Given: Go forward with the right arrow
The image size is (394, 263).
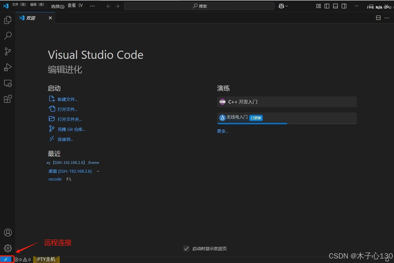Looking at the screenshot, I should [117, 6].
